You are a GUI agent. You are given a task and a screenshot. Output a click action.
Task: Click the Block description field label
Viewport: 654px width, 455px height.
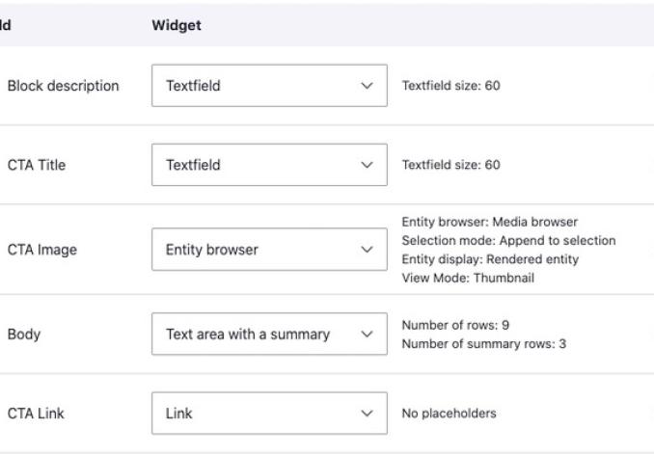coord(64,86)
